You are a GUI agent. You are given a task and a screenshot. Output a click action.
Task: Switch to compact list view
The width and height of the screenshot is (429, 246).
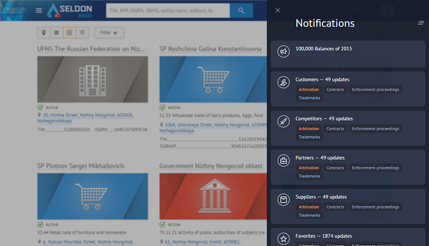tap(82, 33)
